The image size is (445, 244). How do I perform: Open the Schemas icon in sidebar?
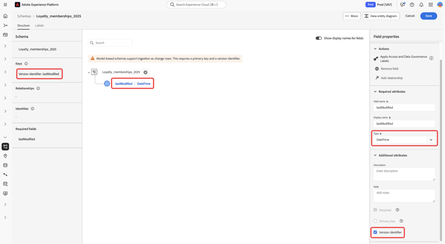tap(5, 146)
